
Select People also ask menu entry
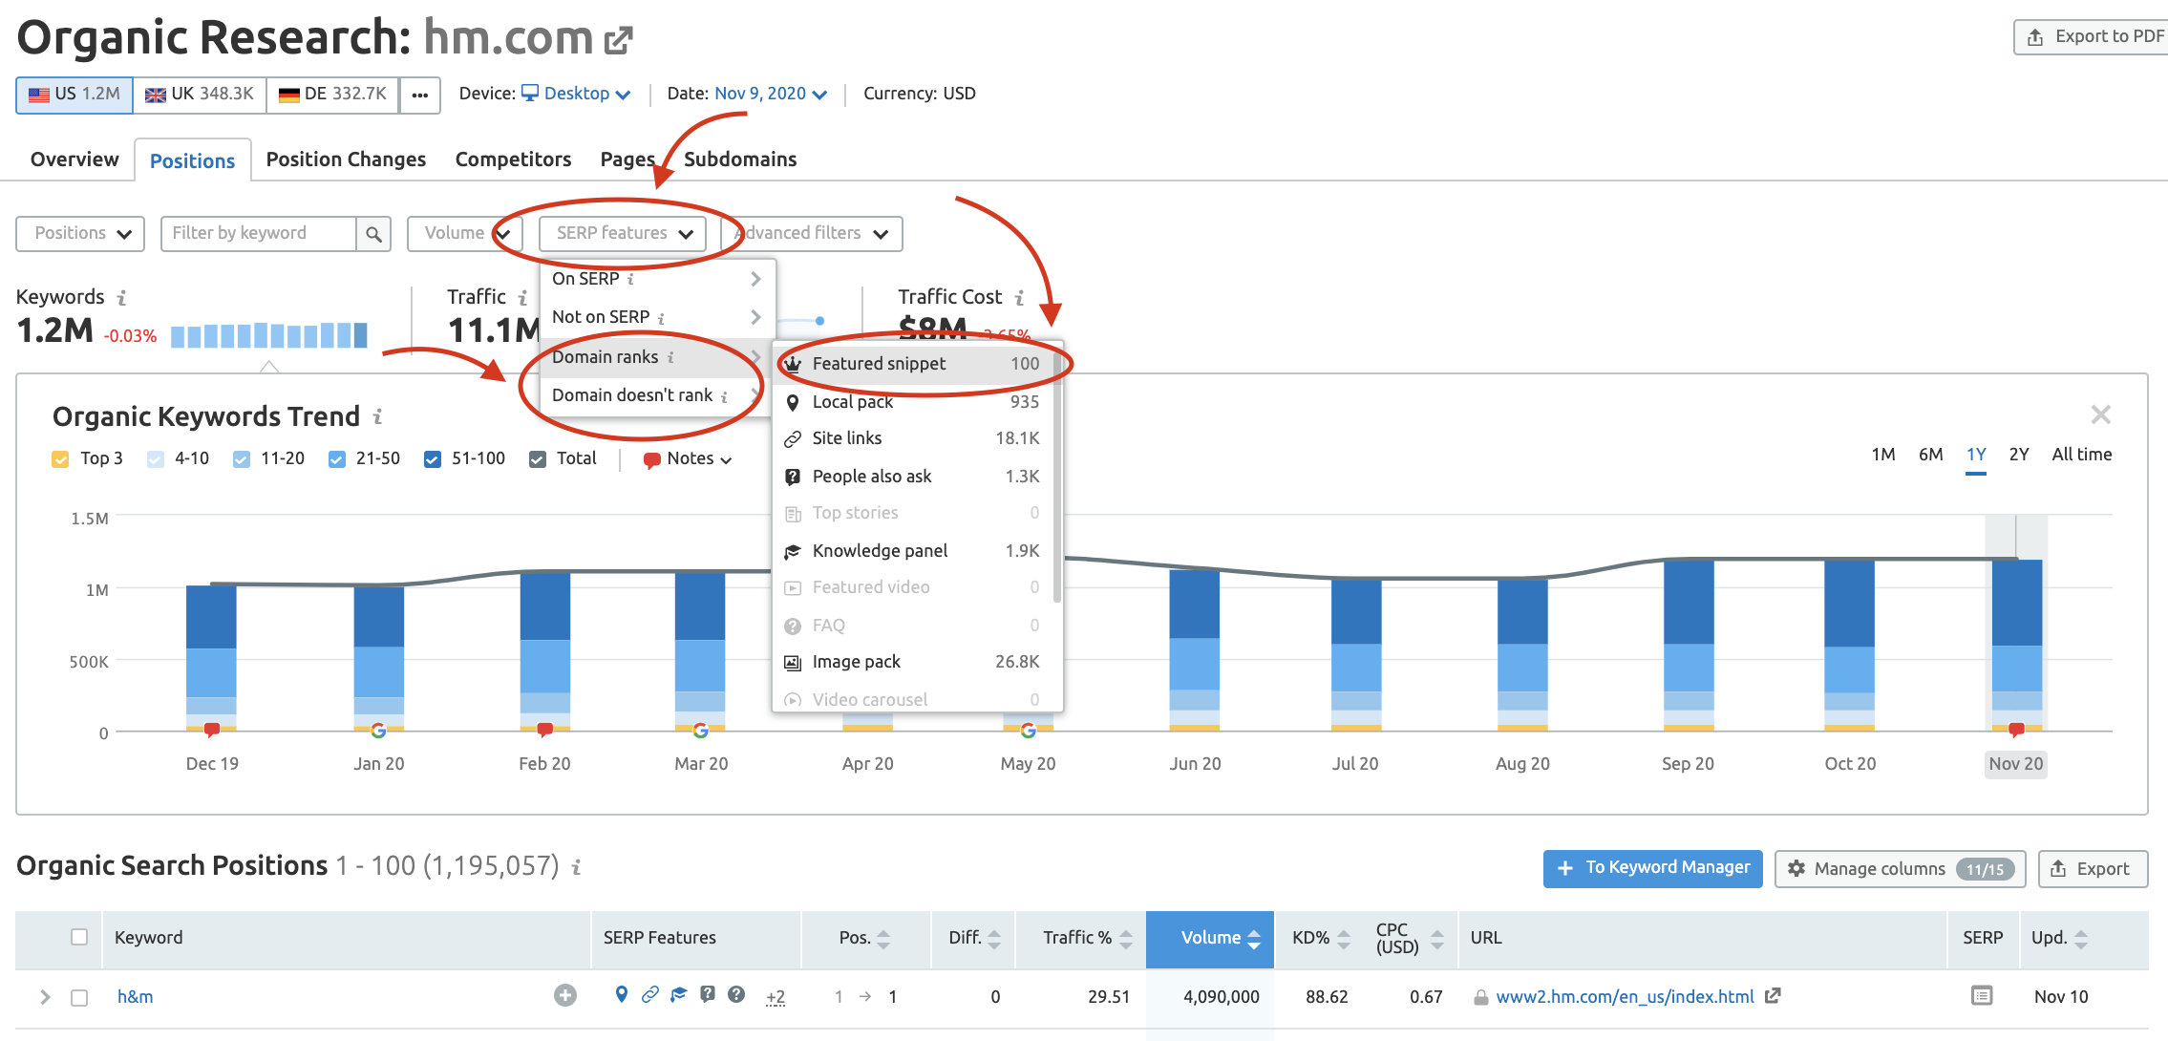tap(914, 477)
